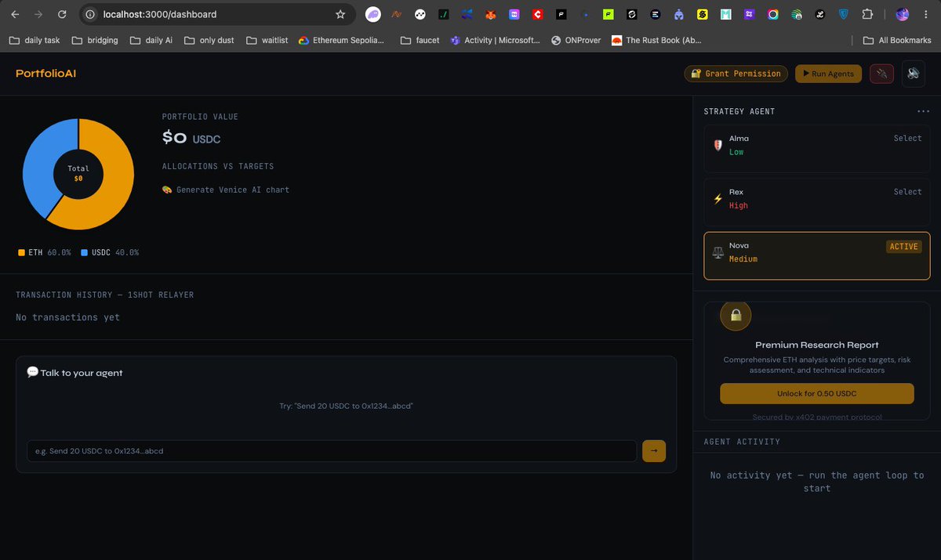Open the Strategy Agent three-dot menu
Image resolution: width=941 pixels, height=560 pixels.
coord(923,111)
